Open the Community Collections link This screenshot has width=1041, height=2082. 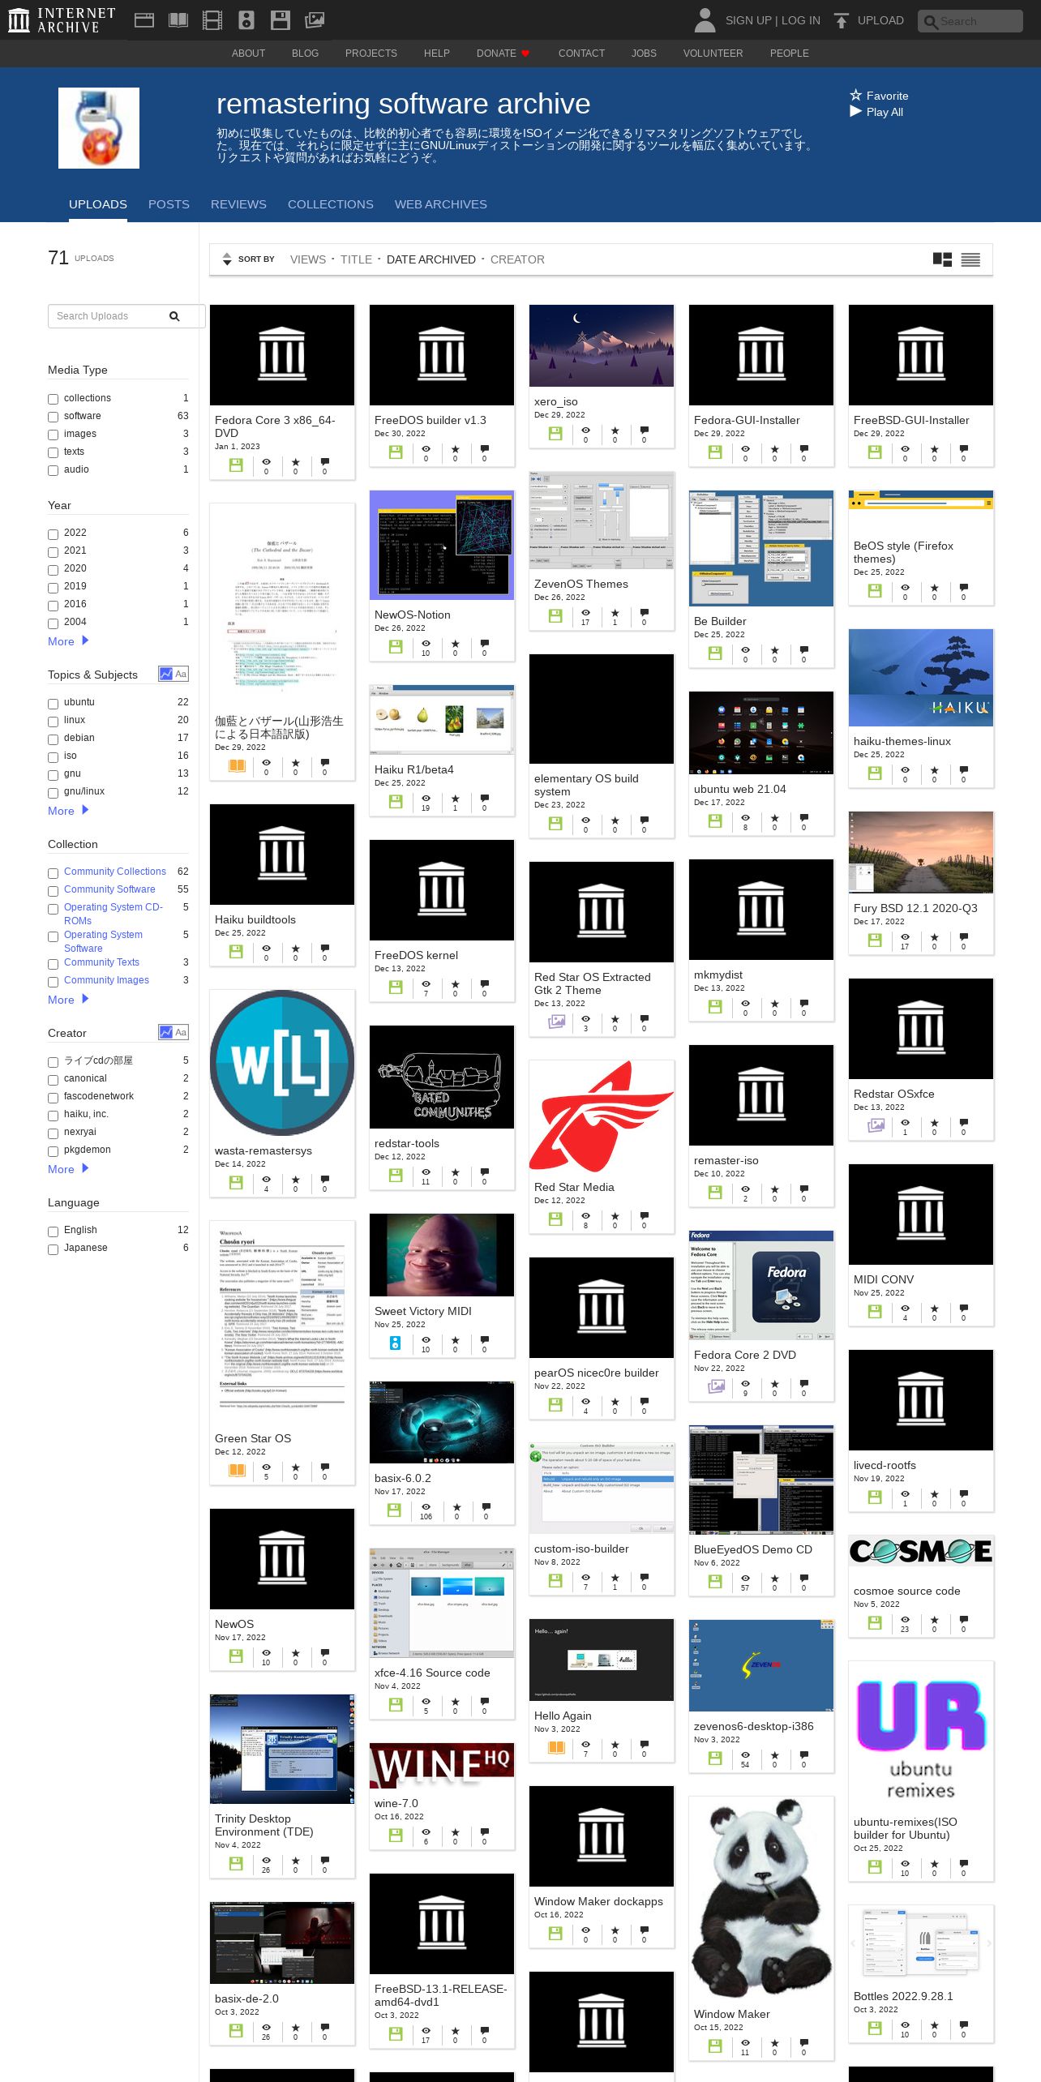coord(115,872)
